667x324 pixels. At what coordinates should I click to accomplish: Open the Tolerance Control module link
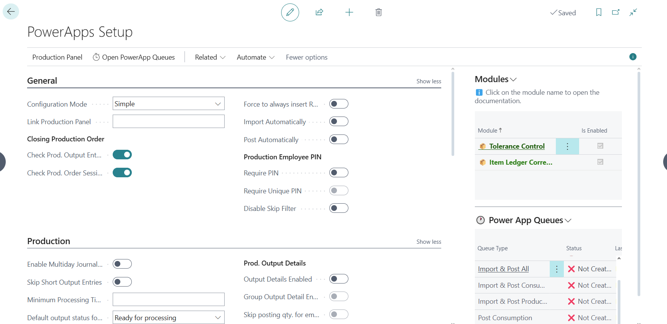pos(516,146)
